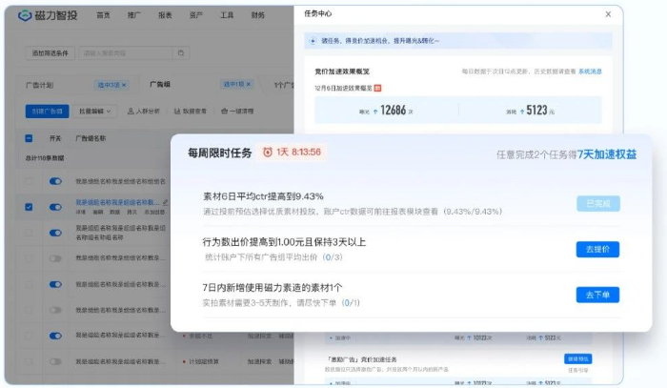Click the 去提价 button
Screen dimensions: 667x388
pyautogui.click(x=597, y=250)
